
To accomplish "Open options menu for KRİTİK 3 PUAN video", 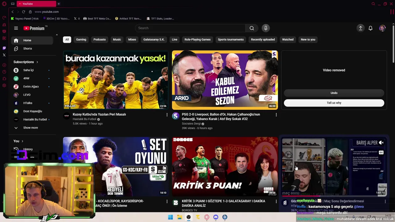I will (x=276, y=201).
